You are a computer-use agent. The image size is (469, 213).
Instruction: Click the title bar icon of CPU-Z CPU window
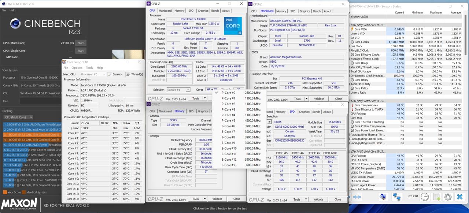(x=149, y=4)
